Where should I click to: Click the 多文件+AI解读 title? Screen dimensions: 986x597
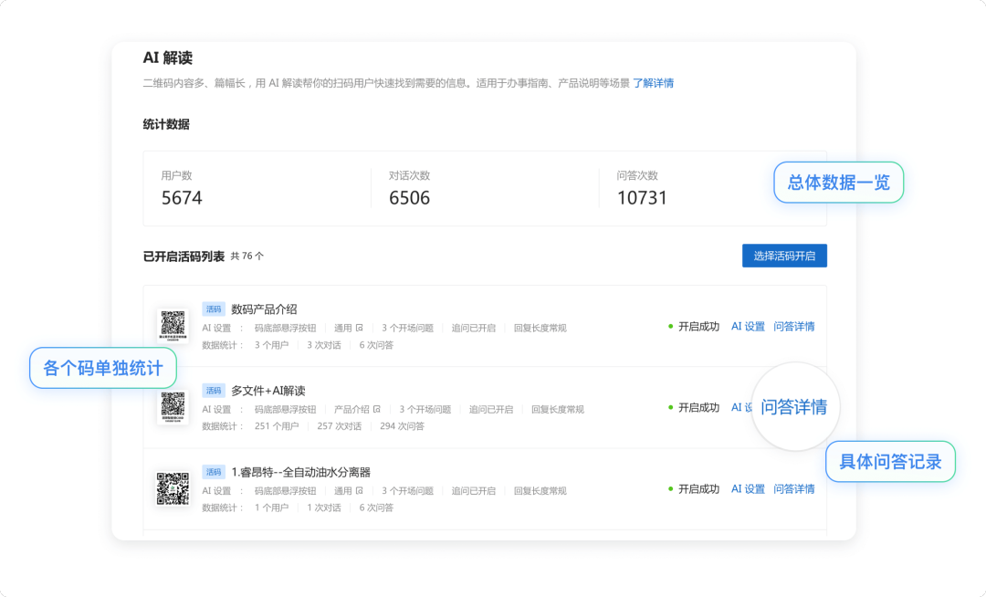(267, 391)
